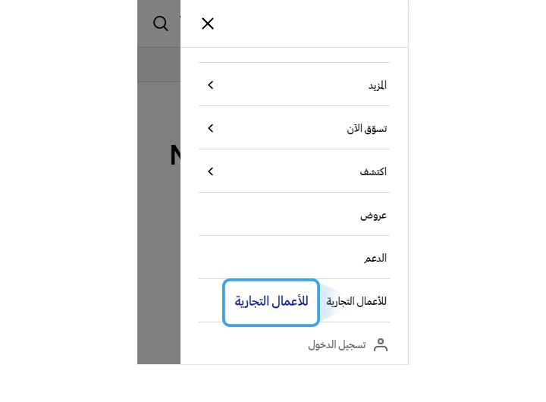546x402 pixels.
Task: Click the blank space left of عروض label
Action: point(278,214)
